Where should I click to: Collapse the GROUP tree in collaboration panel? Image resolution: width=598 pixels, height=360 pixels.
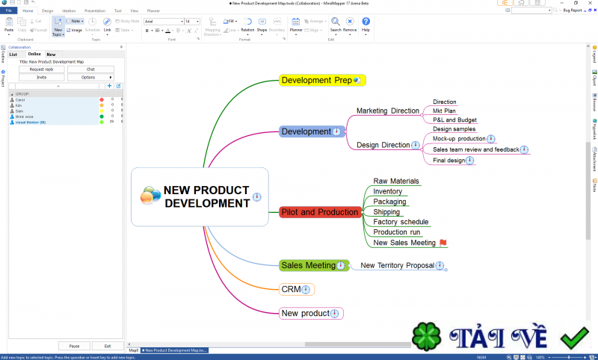pyautogui.click(x=12, y=94)
